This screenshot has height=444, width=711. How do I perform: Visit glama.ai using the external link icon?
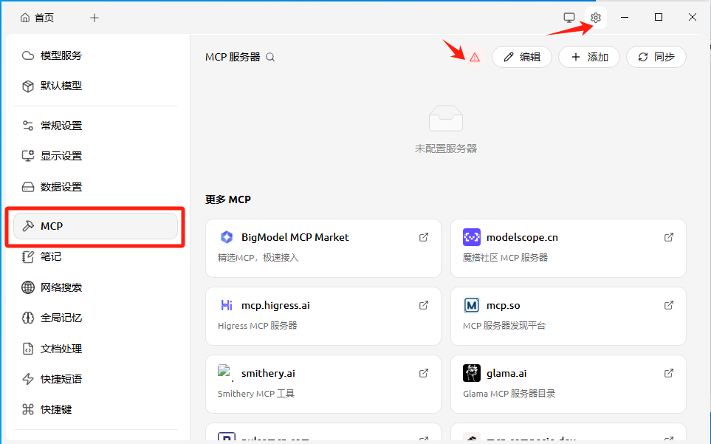point(668,372)
